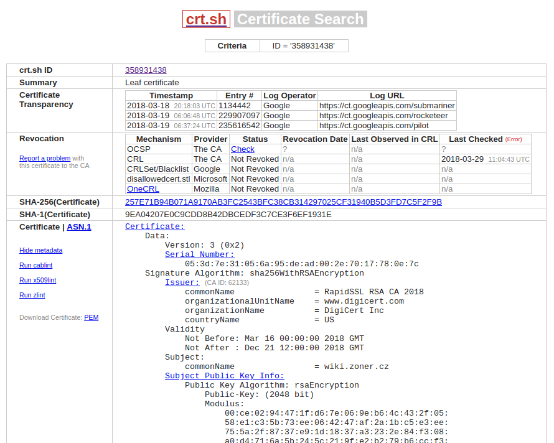Open the Serial Number link
Viewport: 554px width, 443px height.
(200, 254)
